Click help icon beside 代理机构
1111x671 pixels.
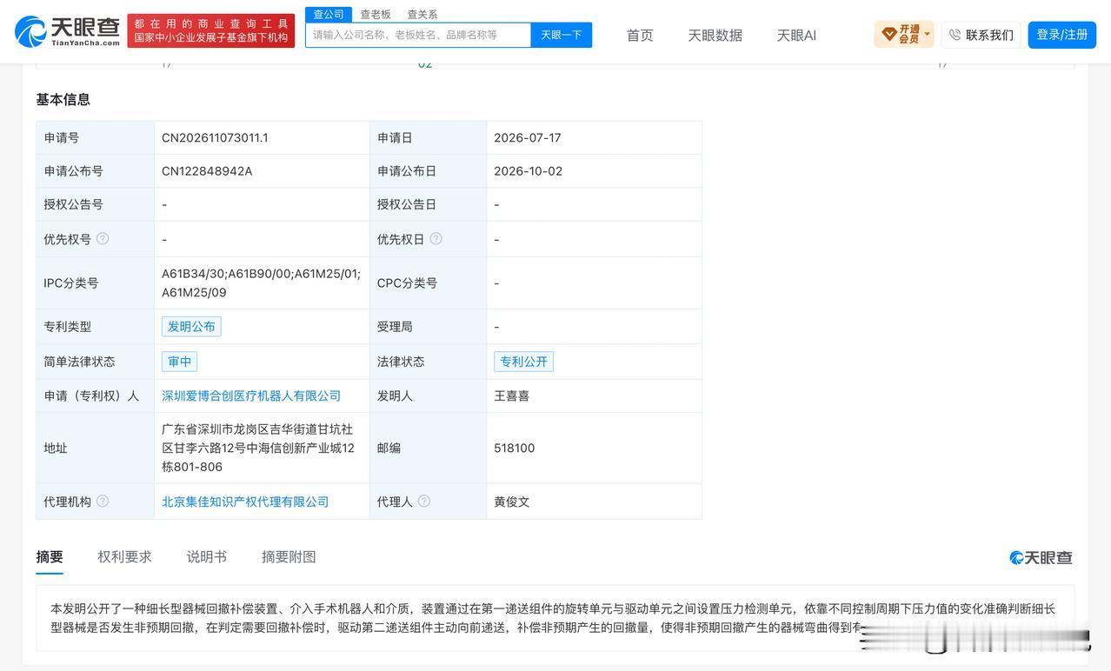103,501
